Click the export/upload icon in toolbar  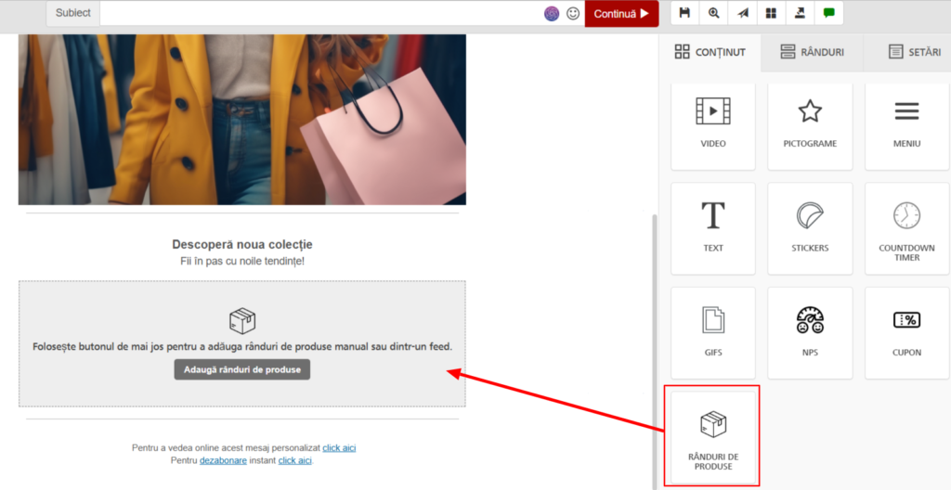pos(799,13)
